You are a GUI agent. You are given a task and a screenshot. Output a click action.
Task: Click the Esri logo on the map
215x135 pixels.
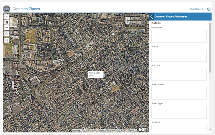click(x=143, y=129)
